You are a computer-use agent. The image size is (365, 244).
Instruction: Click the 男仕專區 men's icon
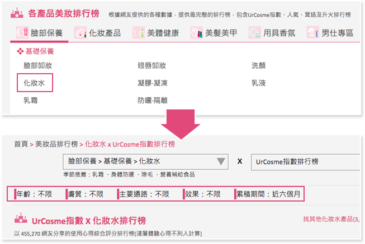coord(313,32)
